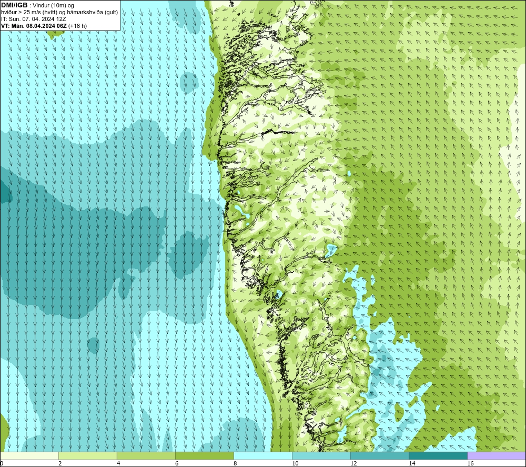Select the 10–12 m/s cyan swatch
The width and height of the screenshot is (526, 467).
[321, 455]
